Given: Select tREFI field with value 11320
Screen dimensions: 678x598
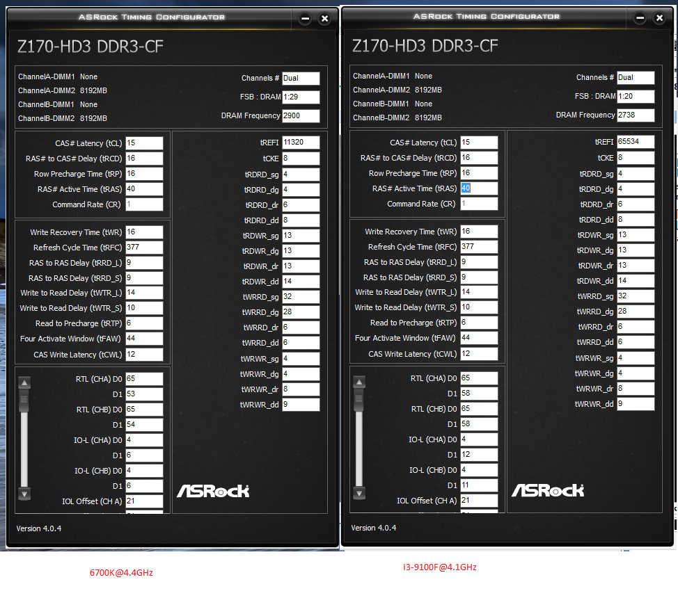Looking at the screenshot, I should tap(301, 143).
